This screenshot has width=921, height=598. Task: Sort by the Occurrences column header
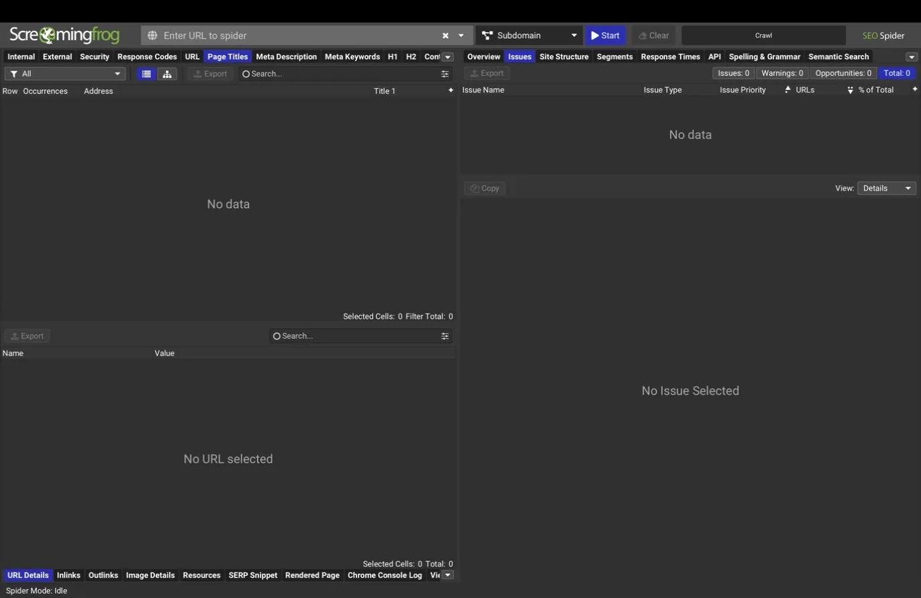[45, 91]
